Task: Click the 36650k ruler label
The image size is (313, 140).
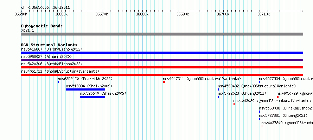Action: tap(21, 14)
